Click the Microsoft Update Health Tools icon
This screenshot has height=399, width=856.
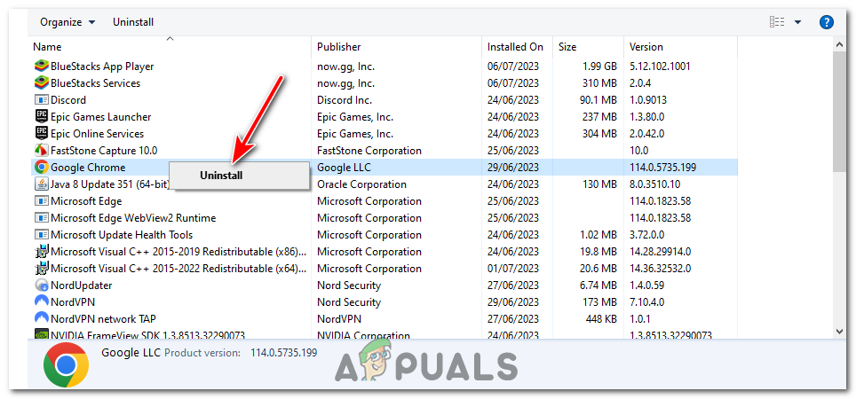point(41,235)
